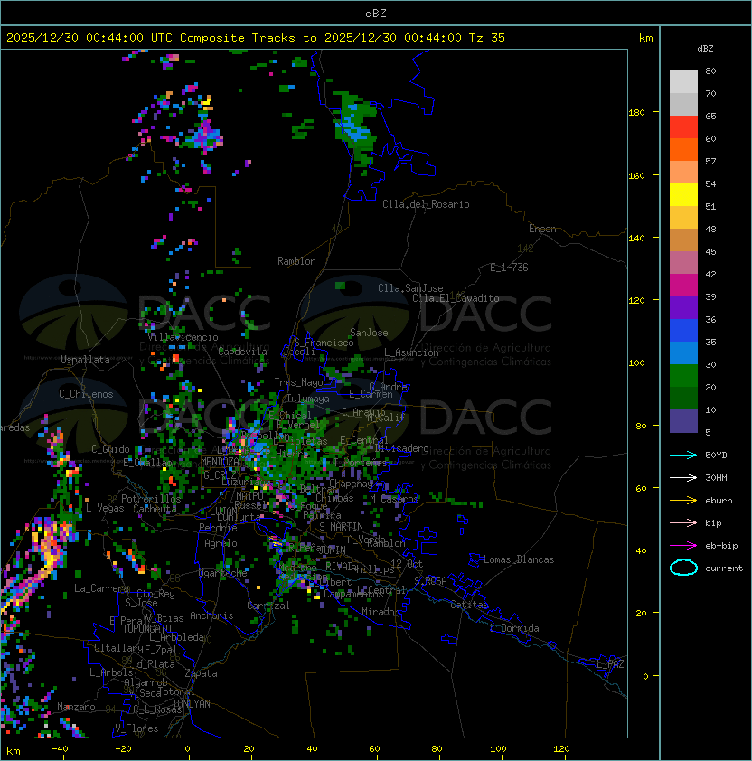Click the yellow eburn arrow in legend
The image size is (752, 761).
point(683,501)
